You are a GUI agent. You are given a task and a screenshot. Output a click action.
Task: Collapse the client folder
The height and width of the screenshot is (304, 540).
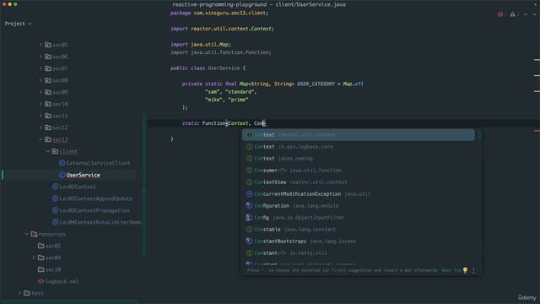(47, 151)
